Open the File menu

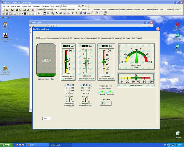click(4, 6)
